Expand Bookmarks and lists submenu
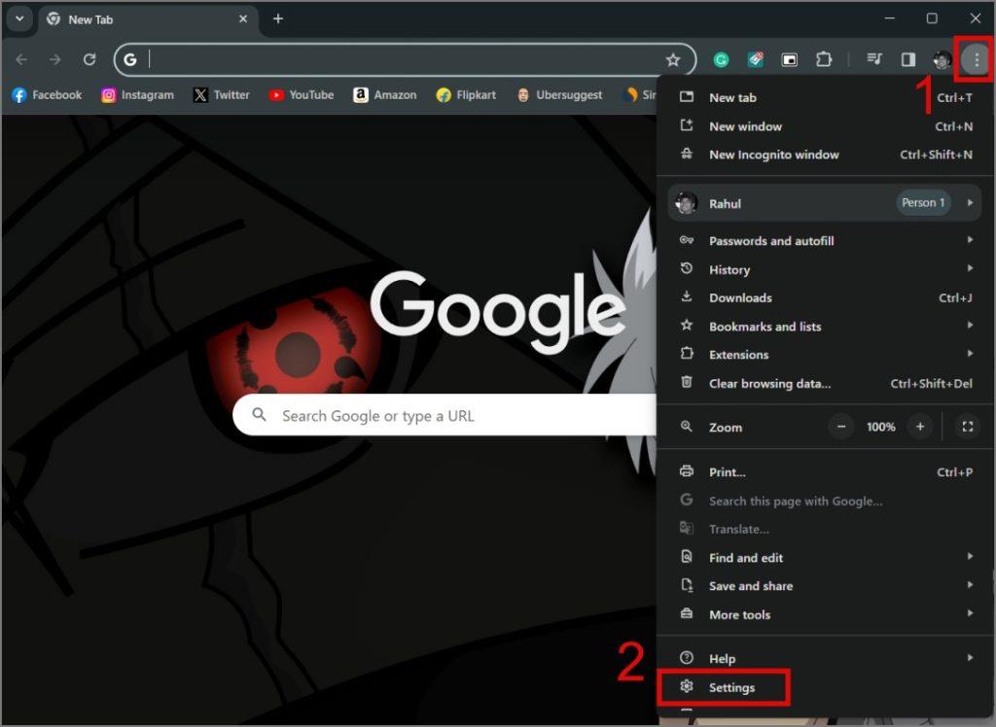This screenshot has width=996, height=727. point(825,326)
